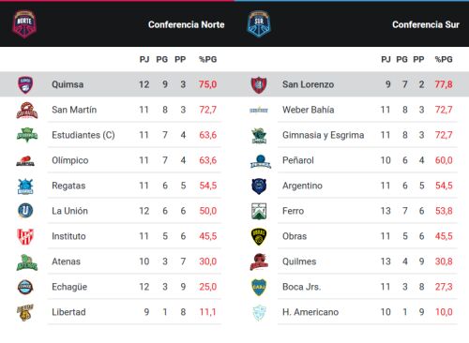This screenshot has height=343, width=469.
Task: Click the %PG column header in Norte table
Action: tap(208, 59)
